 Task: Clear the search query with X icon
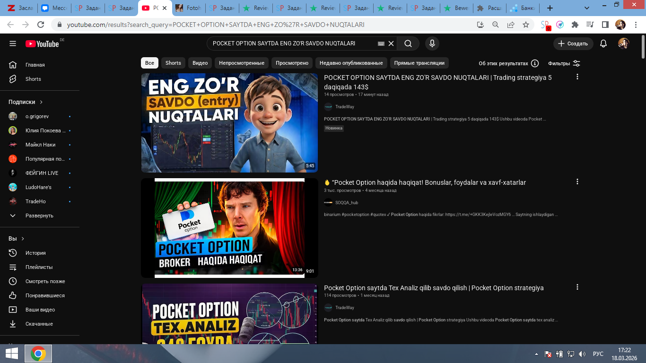(391, 43)
